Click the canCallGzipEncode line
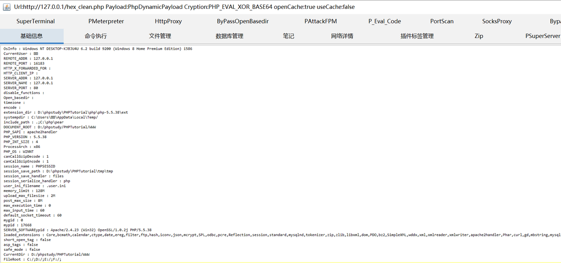The height and width of the screenshot is (263, 561). point(26,161)
